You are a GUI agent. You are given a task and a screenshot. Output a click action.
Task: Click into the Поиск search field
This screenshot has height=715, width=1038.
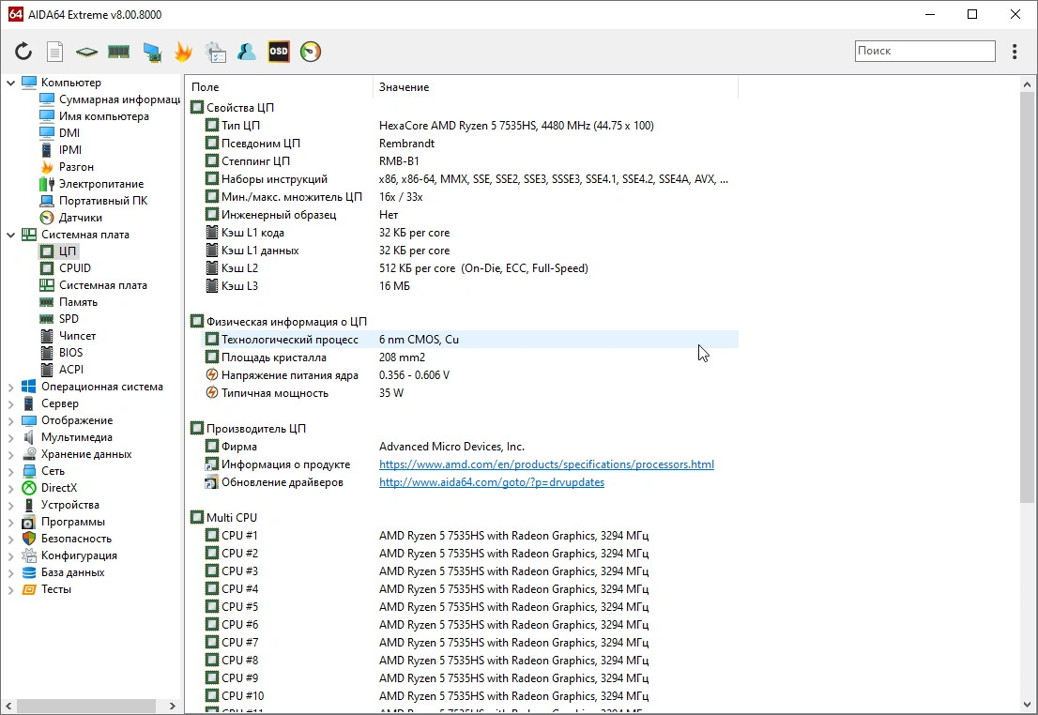click(x=924, y=51)
